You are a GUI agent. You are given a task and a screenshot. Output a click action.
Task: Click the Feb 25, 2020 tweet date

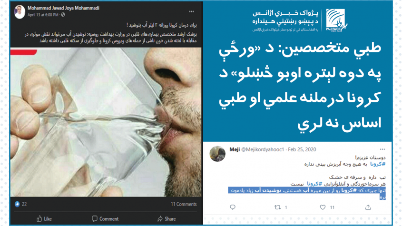(302, 149)
